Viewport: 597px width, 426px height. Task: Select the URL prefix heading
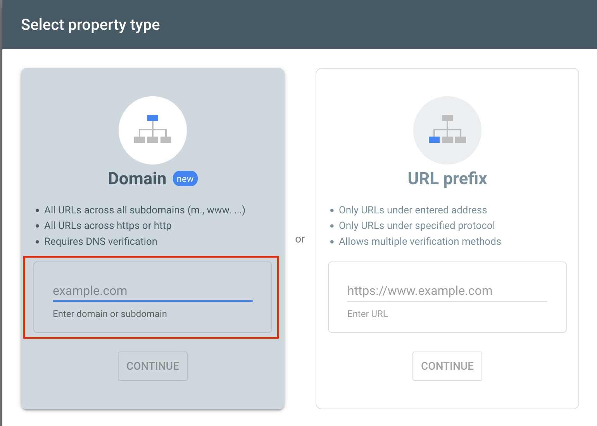click(447, 179)
